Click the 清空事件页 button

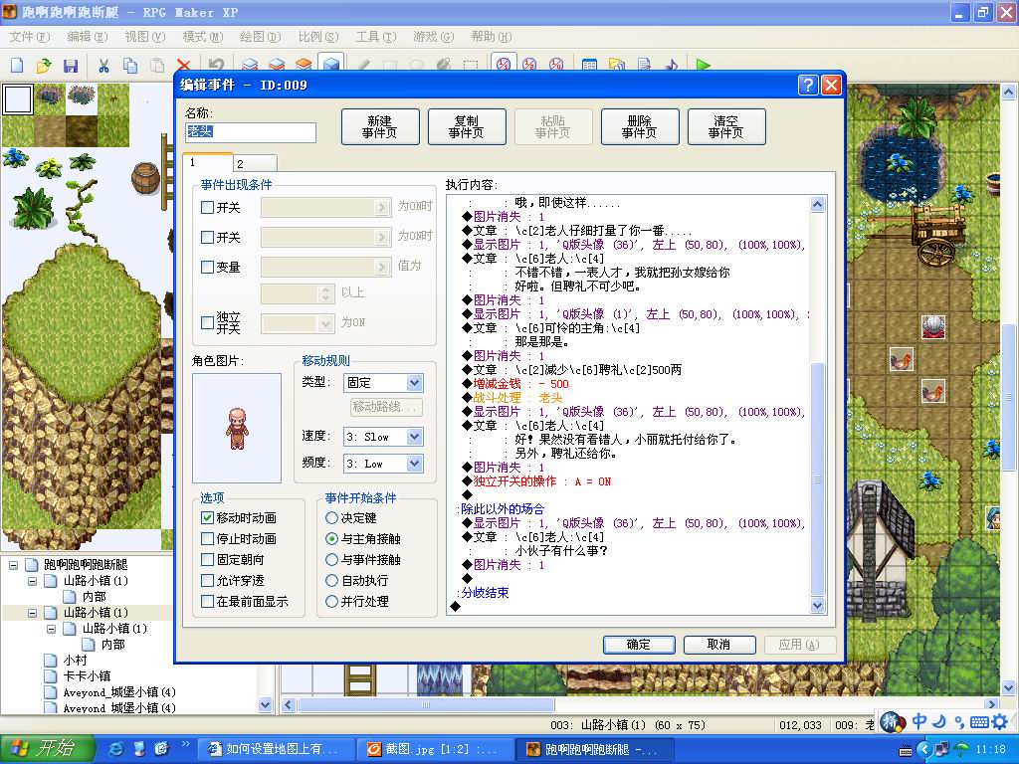(726, 126)
